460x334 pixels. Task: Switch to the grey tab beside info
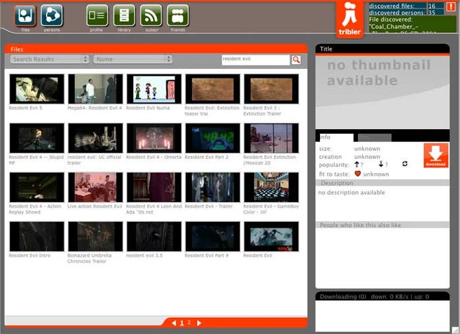(374, 137)
